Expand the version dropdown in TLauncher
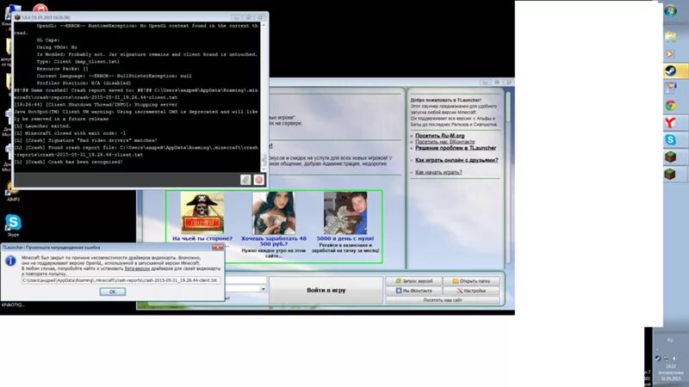689x387 pixels. [x=264, y=289]
